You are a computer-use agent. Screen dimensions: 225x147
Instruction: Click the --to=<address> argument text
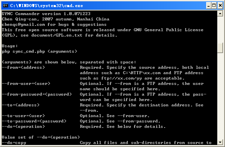[21, 105]
